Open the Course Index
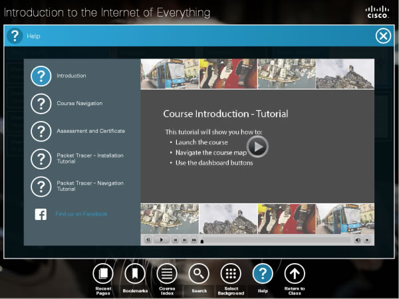The image size is (399, 299). (167, 273)
